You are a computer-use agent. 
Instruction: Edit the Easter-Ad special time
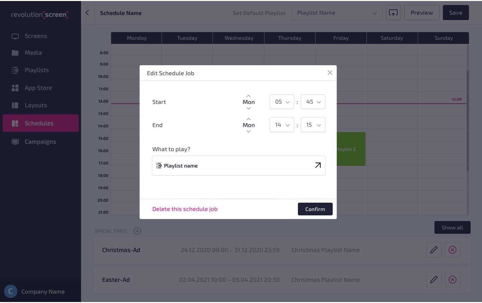(x=433, y=280)
